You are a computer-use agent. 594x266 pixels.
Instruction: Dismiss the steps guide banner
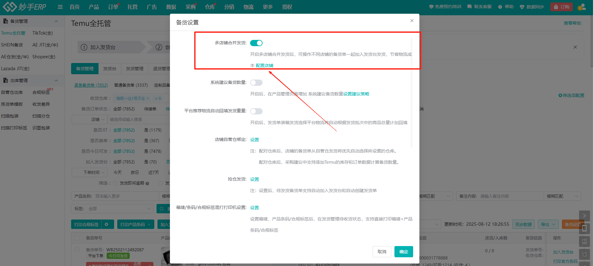click(575, 47)
